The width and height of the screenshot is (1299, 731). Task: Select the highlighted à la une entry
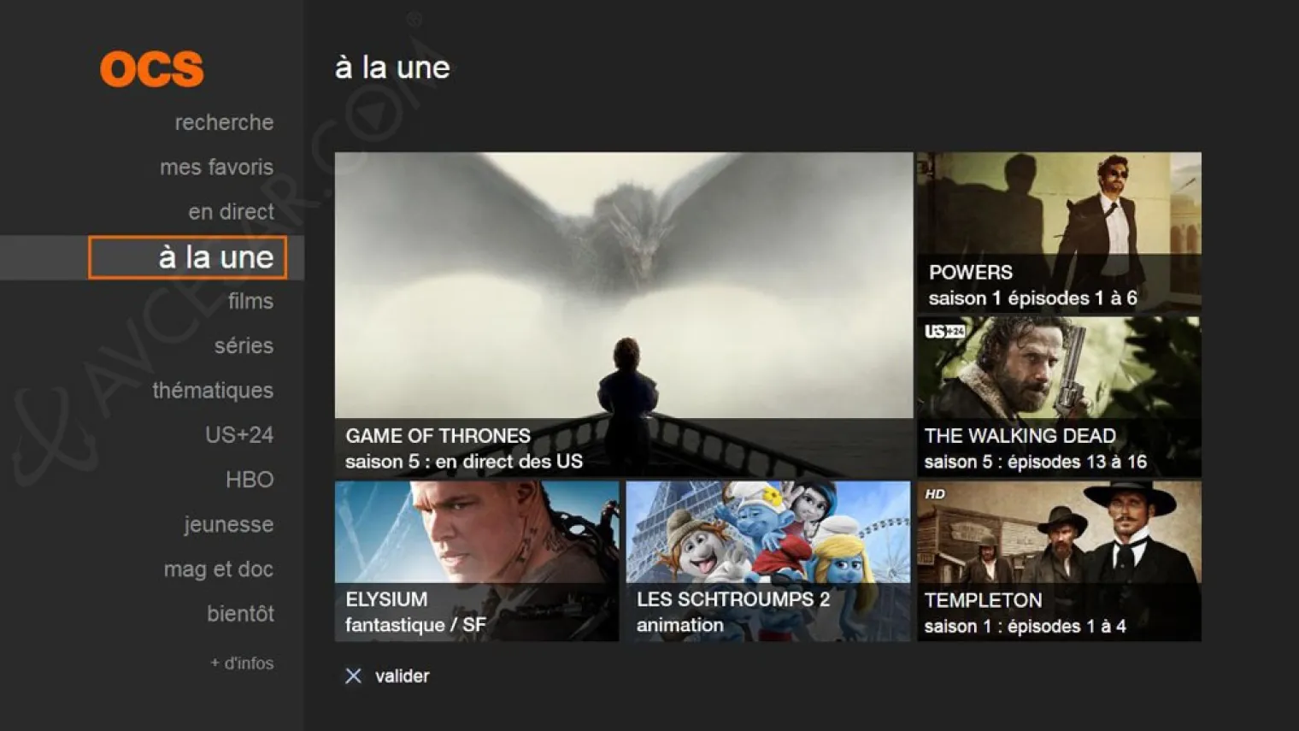click(x=187, y=257)
